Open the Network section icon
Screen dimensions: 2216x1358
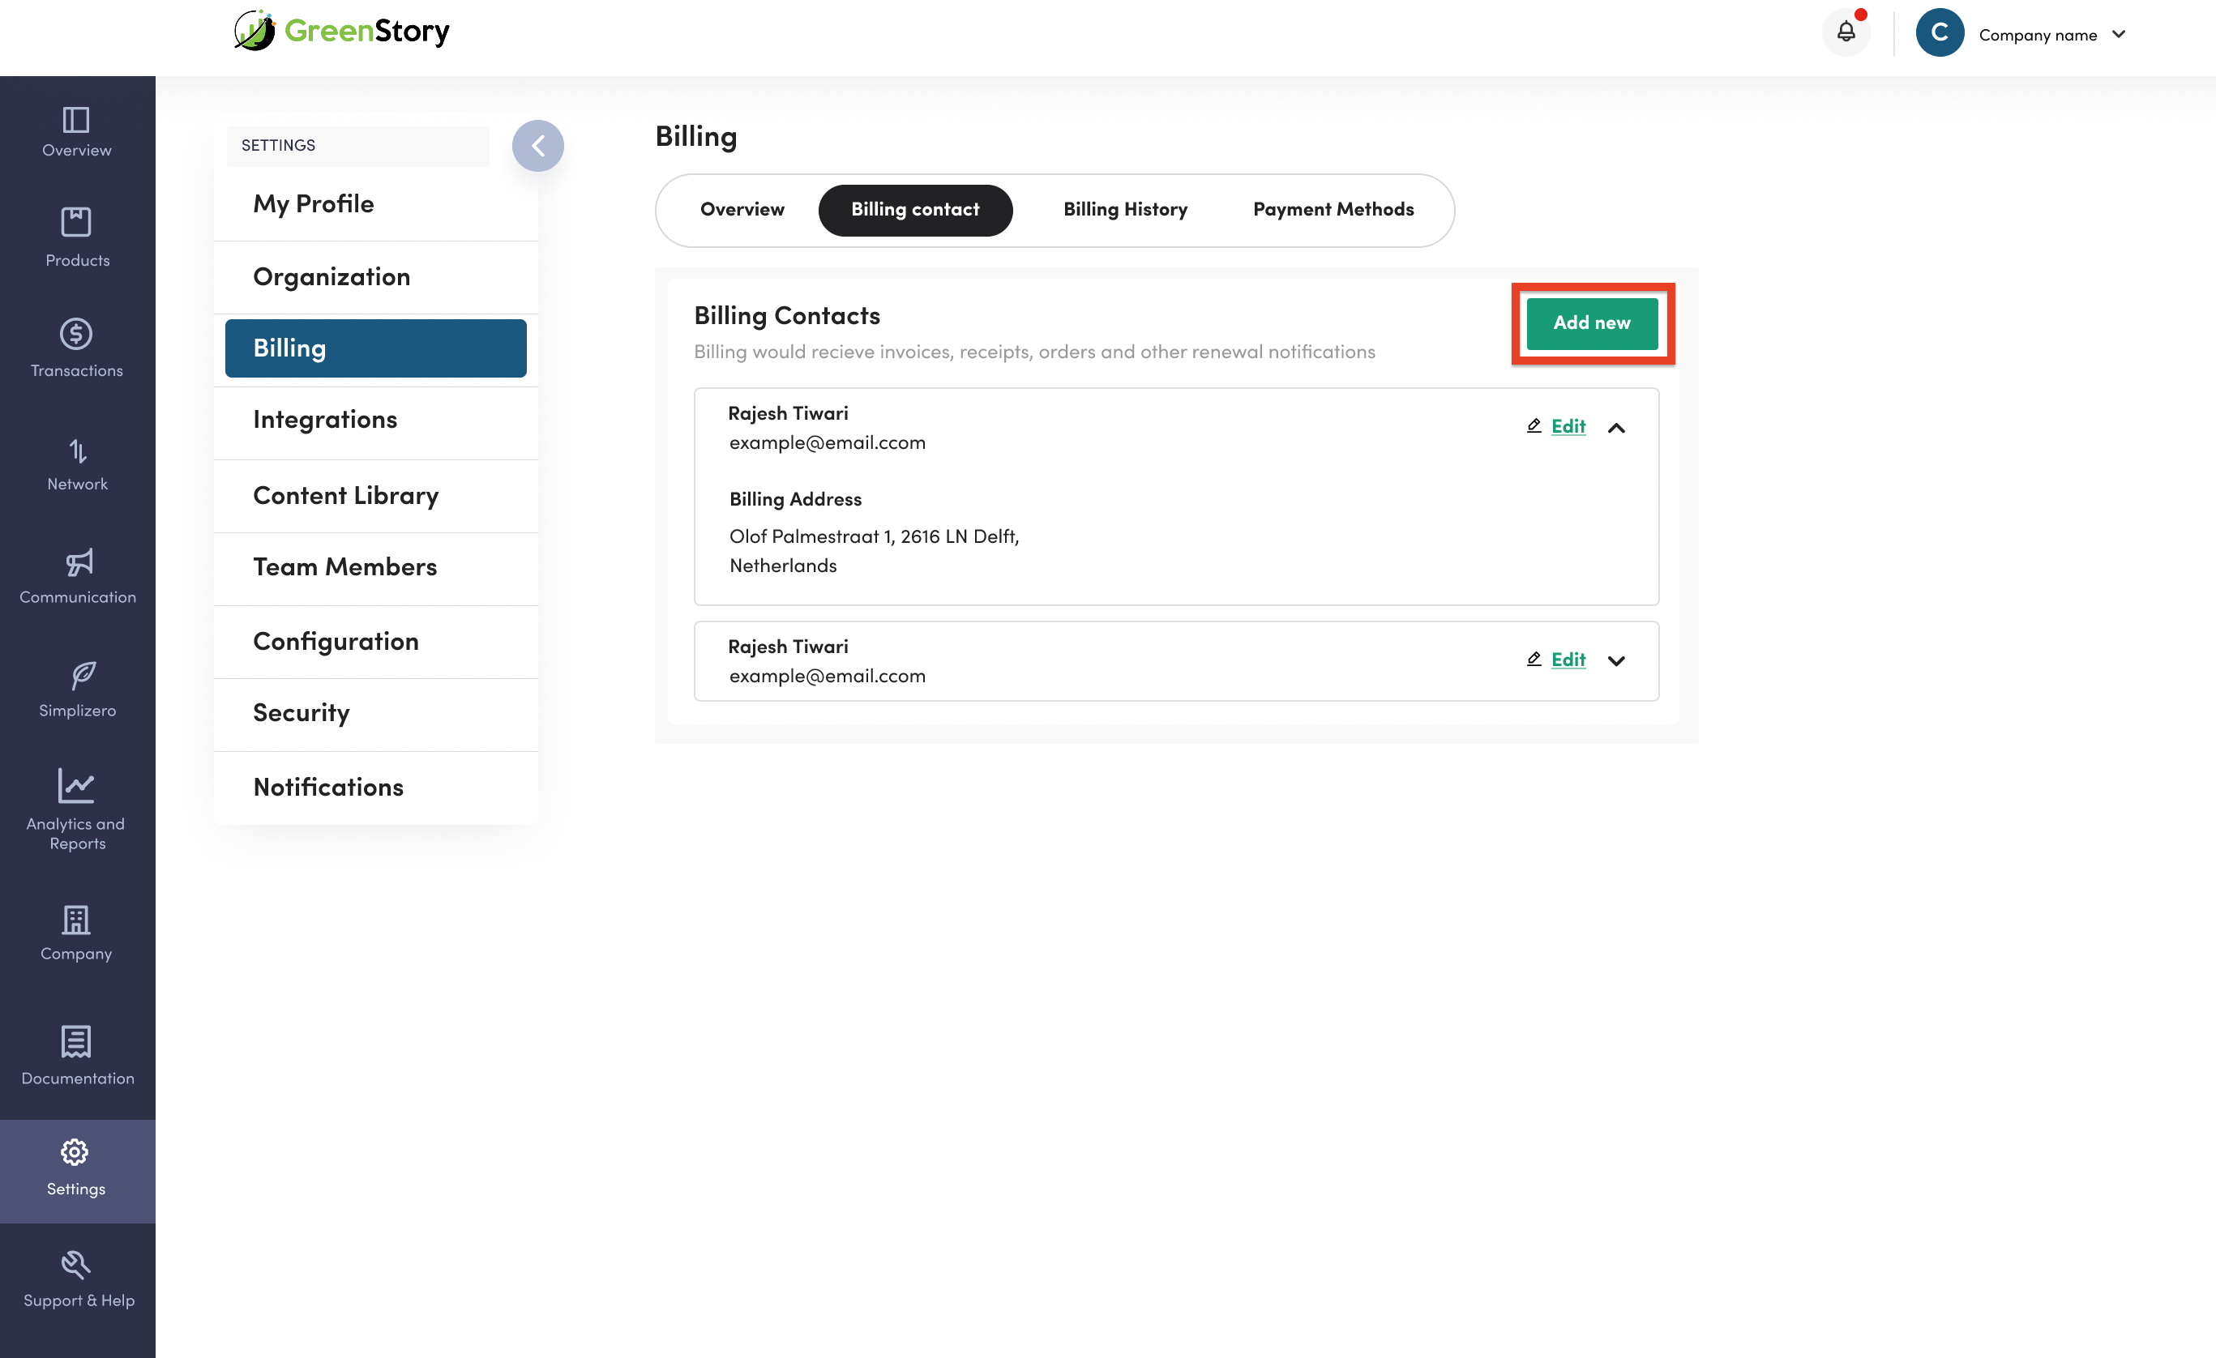point(77,451)
